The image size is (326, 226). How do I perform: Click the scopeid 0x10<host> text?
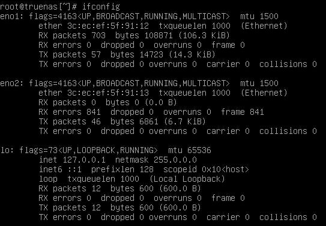[x=207, y=169]
